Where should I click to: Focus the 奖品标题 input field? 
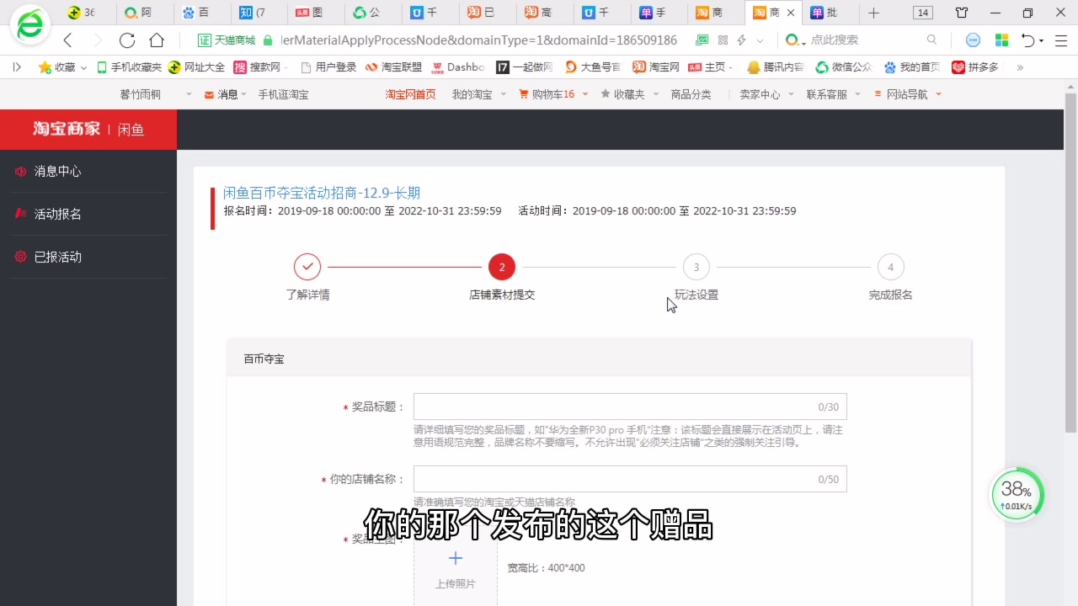[630, 407]
